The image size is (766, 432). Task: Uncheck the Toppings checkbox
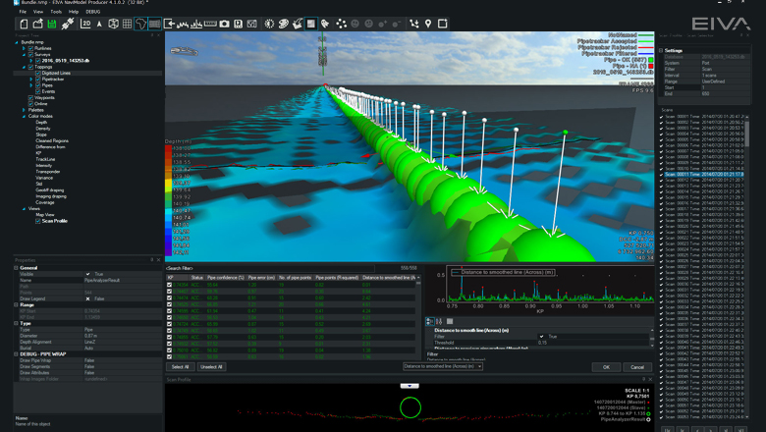coord(30,67)
